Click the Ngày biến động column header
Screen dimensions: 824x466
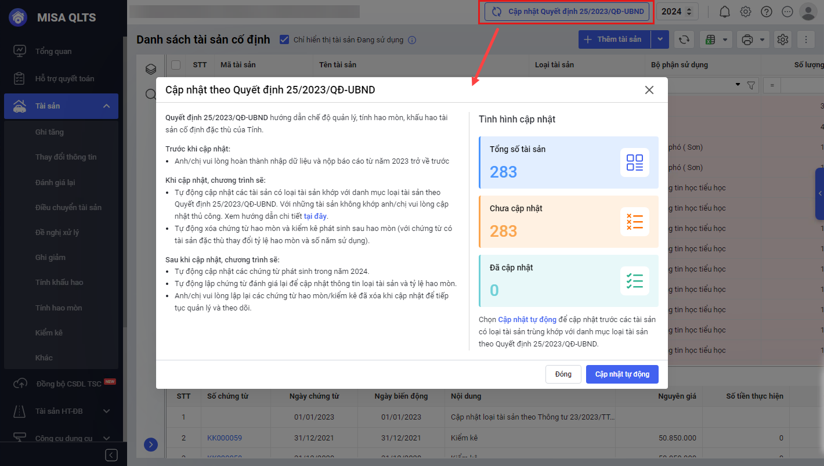click(x=401, y=396)
